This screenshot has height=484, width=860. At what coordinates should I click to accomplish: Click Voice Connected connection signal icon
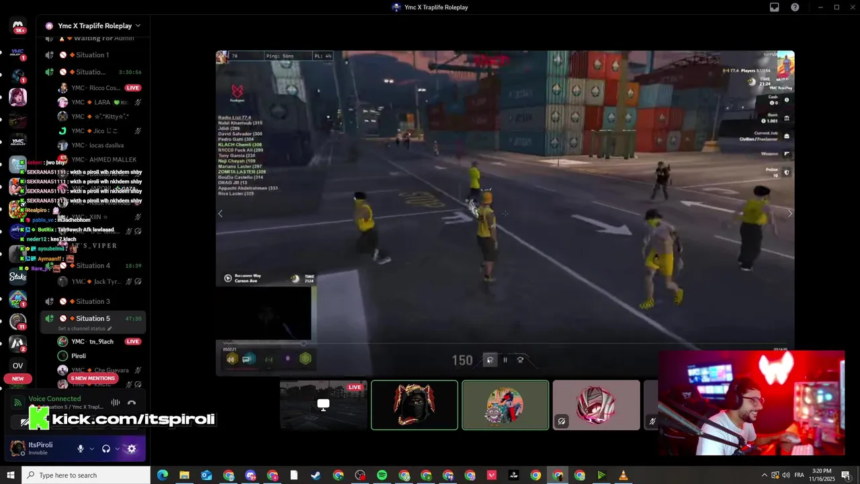pos(18,403)
